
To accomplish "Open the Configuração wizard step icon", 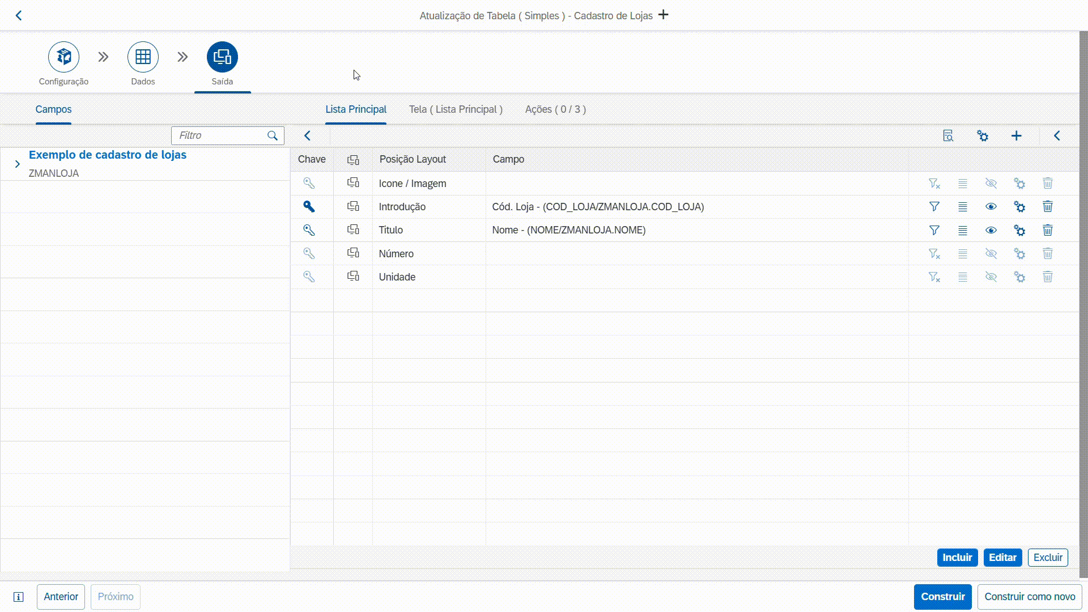I will pyautogui.click(x=63, y=57).
